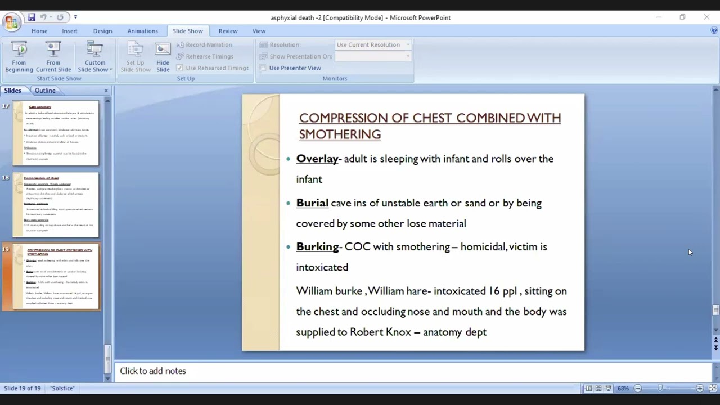
Task: Click the Monitors group label
Action: 335,78
